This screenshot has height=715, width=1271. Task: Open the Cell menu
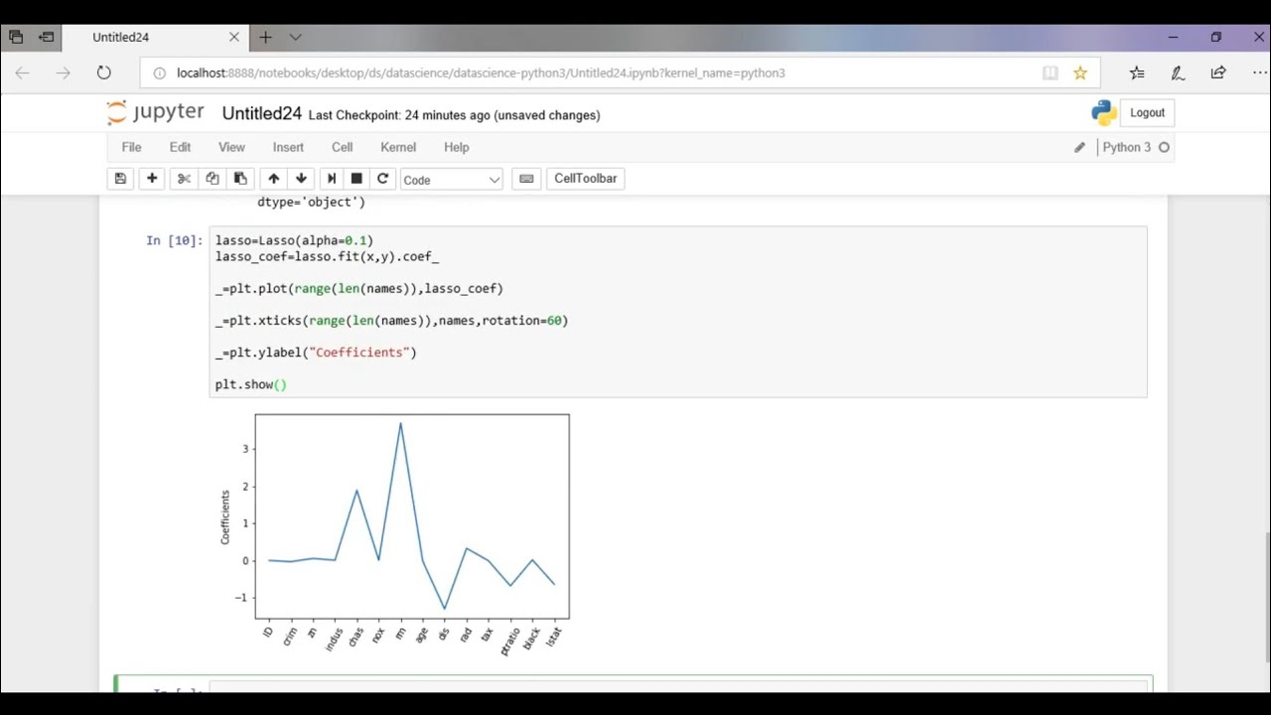(x=342, y=147)
